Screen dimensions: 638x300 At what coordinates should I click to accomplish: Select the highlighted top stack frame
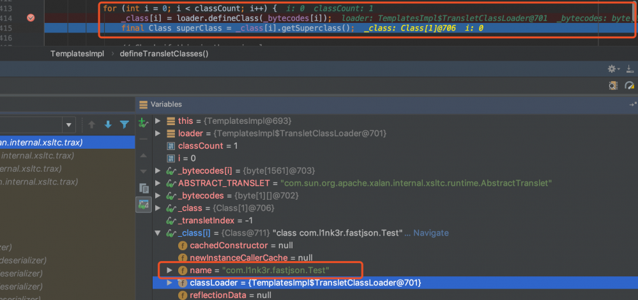67,142
